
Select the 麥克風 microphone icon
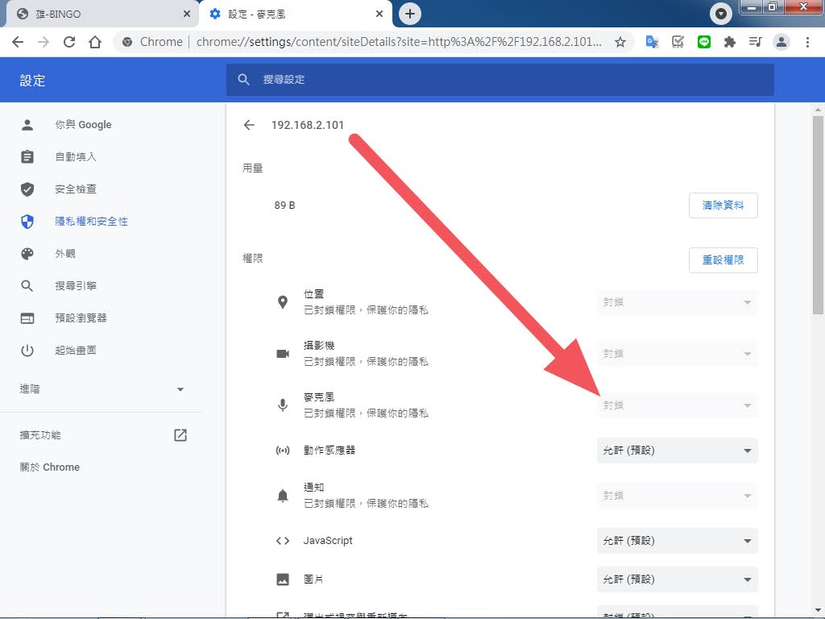(283, 405)
